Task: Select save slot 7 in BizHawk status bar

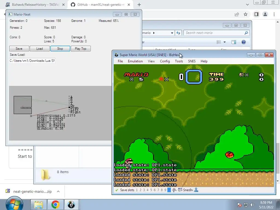Action: click(158, 190)
